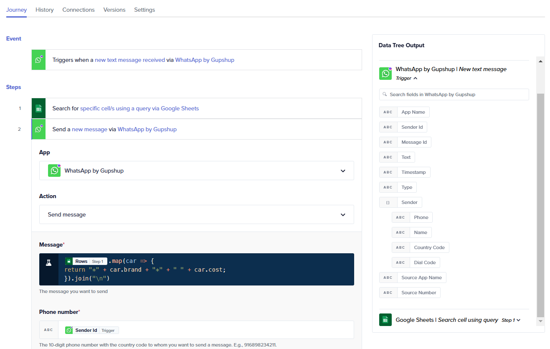Click the WhatsApp icon in the Event trigger row

tap(38, 60)
